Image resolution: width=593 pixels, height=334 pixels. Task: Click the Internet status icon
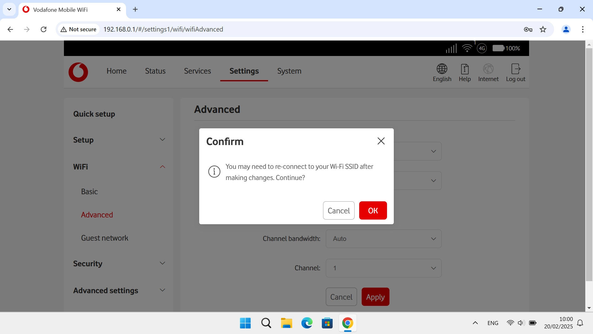488,73
